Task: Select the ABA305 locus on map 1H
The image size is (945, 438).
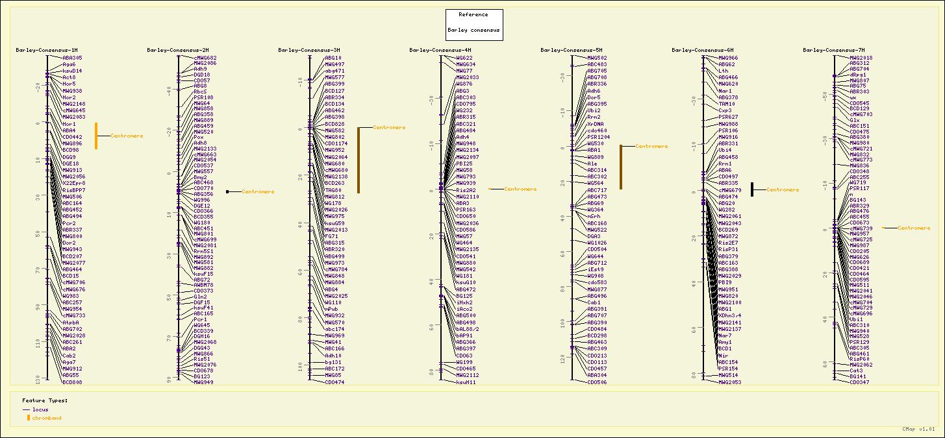Action: 72,58
